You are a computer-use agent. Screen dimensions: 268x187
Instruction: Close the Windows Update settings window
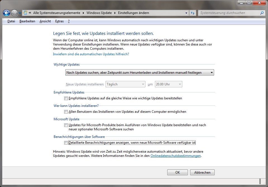click(x=259, y=3)
